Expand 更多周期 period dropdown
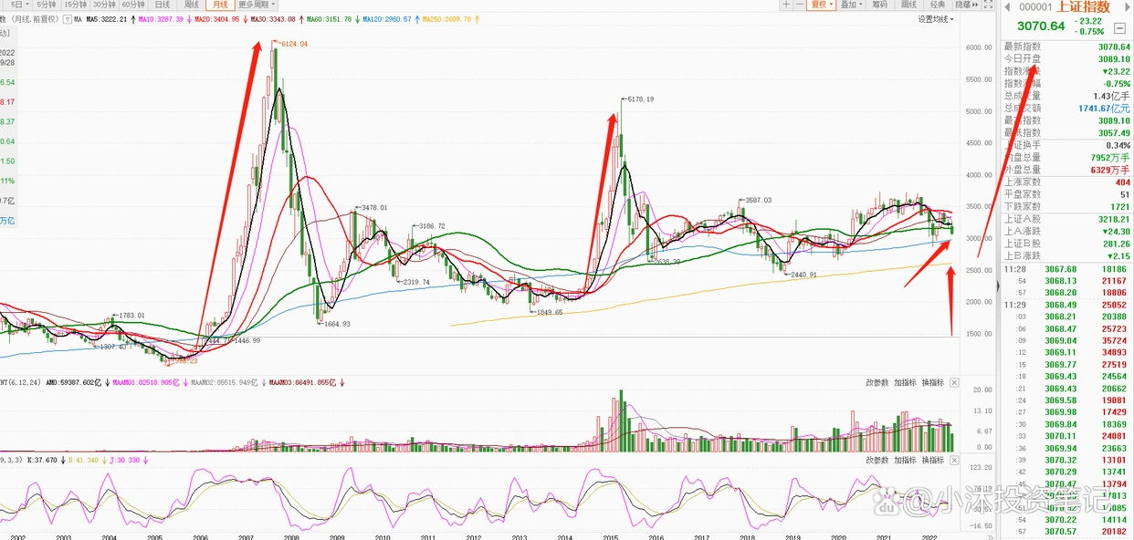This screenshot has height=540, width=1134. pyautogui.click(x=257, y=5)
